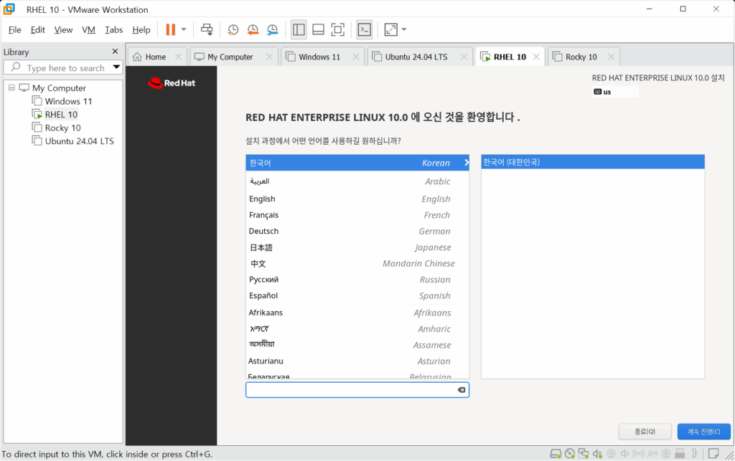Open the VM menu
This screenshot has height=461, width=735.
[x=88, y=29]
